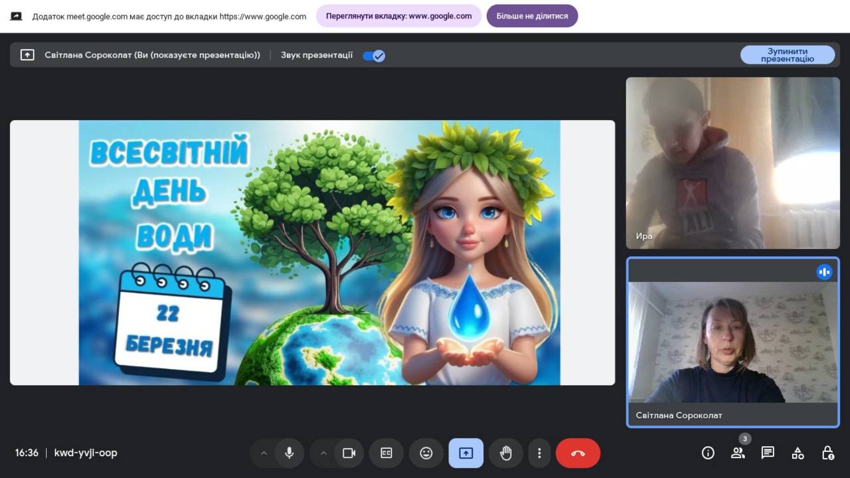Toggle presentation audio switch
Viewport: 850px width, 478px height.
tap(374, 56)
